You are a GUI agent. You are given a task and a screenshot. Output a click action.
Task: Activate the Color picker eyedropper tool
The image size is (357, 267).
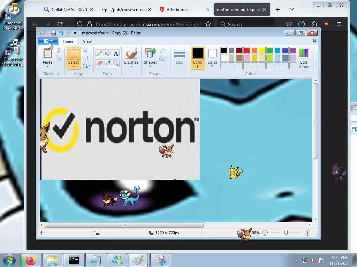(108, 63)
